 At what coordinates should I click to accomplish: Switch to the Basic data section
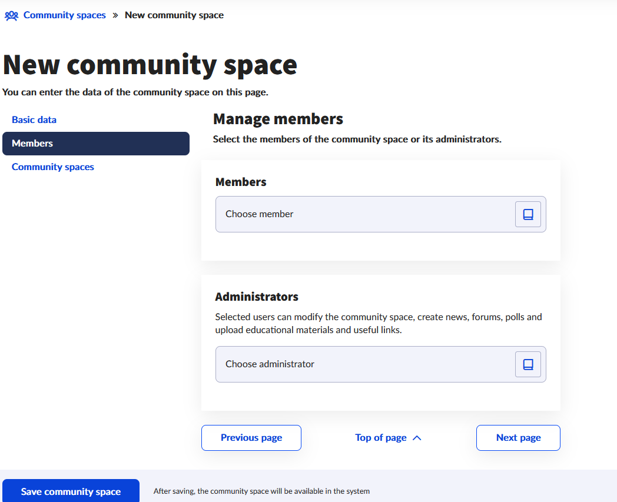point(34,120)
